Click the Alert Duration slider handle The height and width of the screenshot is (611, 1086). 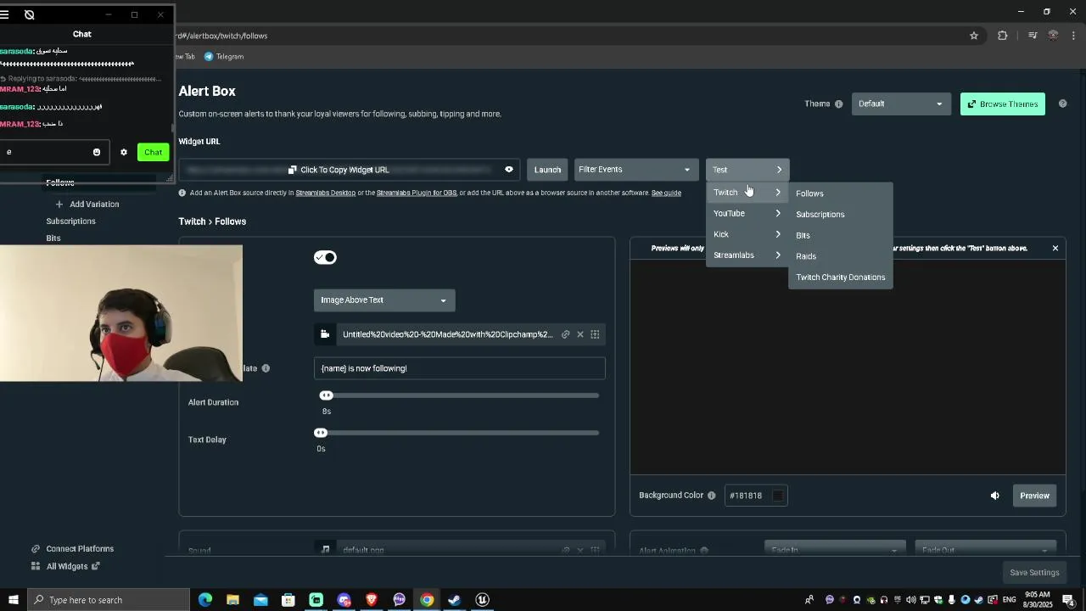coord(326,395)
